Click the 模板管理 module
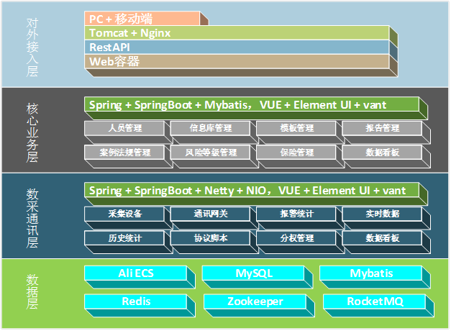This screenshot has width=451, height=331. coord(296,129)
